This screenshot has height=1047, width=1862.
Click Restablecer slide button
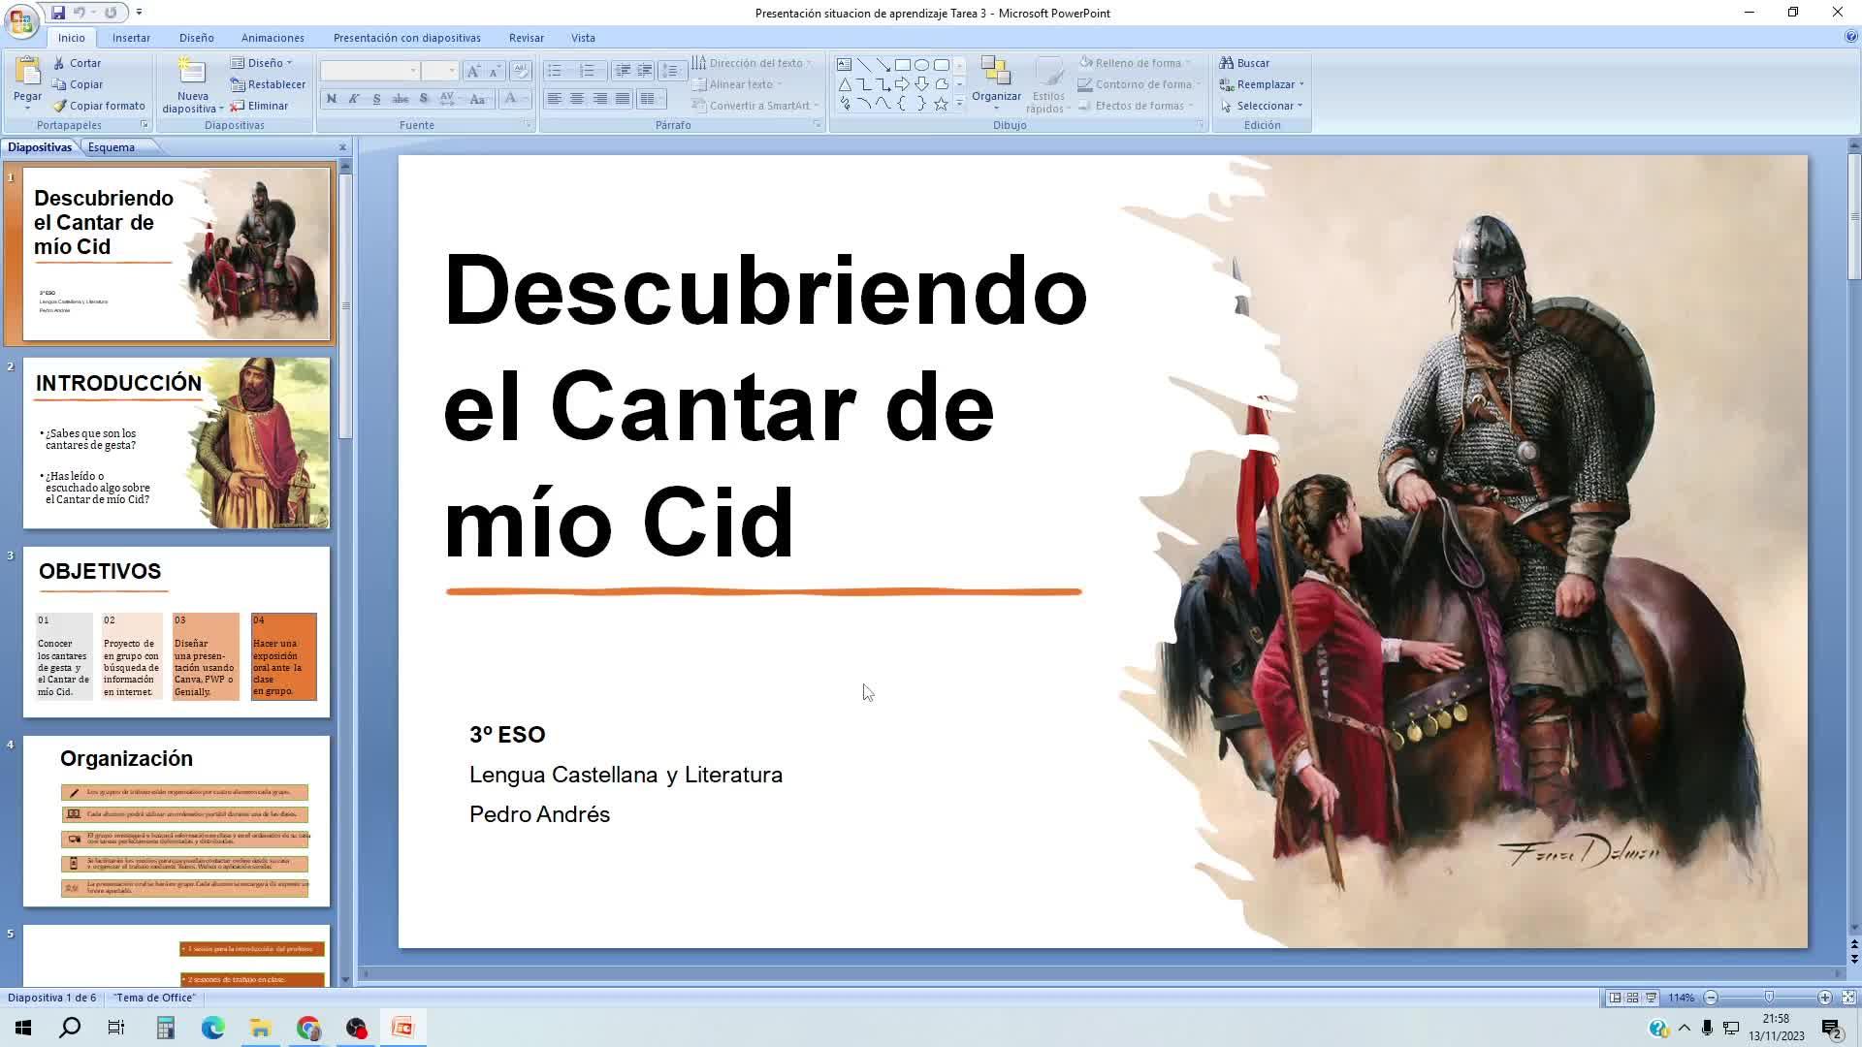(268, 84)
